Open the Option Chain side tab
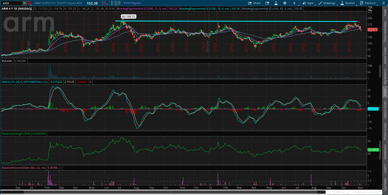The image size is (388, 195). (x=385, y=109)
